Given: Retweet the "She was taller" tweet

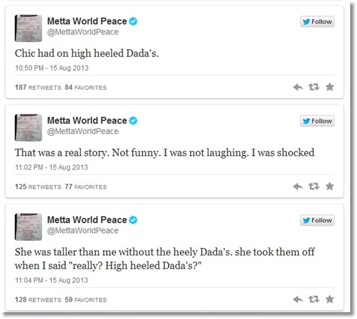Looking at the screenshot, I should [x=314, y=299].
